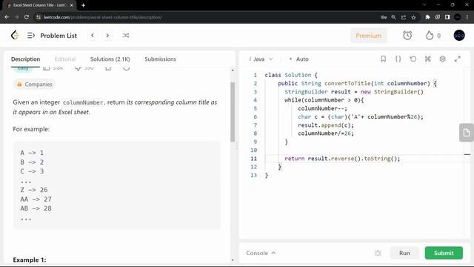Image resolution: width=474 pixels, height=267 pixels.
Task: Click the browser address bar URL
Action: [x=102, y=17]
